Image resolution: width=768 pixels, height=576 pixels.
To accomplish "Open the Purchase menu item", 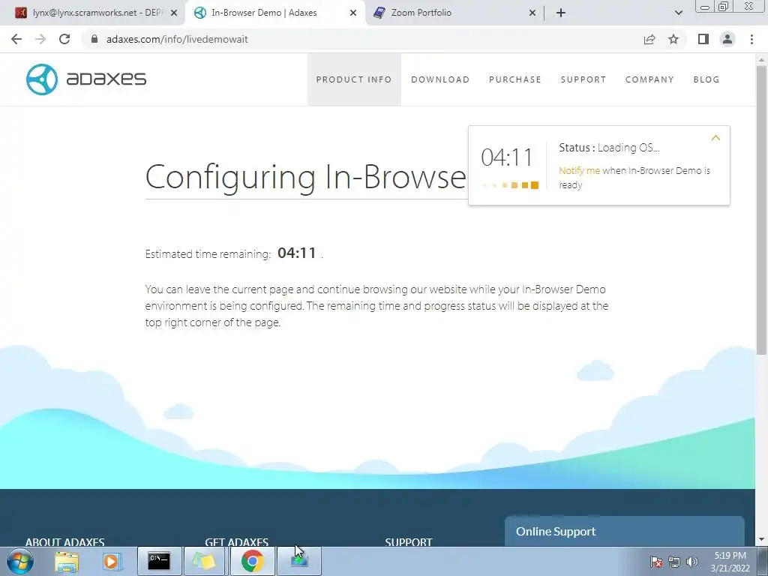I will coord(514,79).
